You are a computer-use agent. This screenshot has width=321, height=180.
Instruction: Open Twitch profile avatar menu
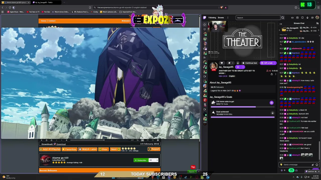[317, 18]
